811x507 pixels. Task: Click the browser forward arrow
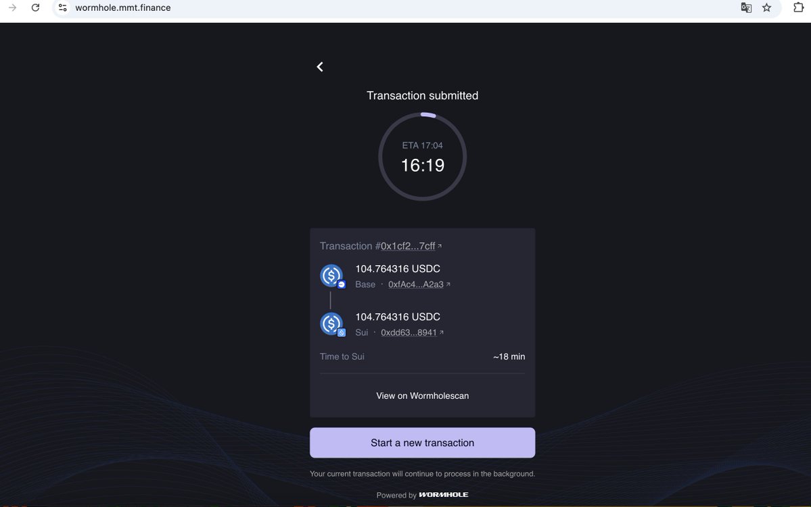[12, 7]
